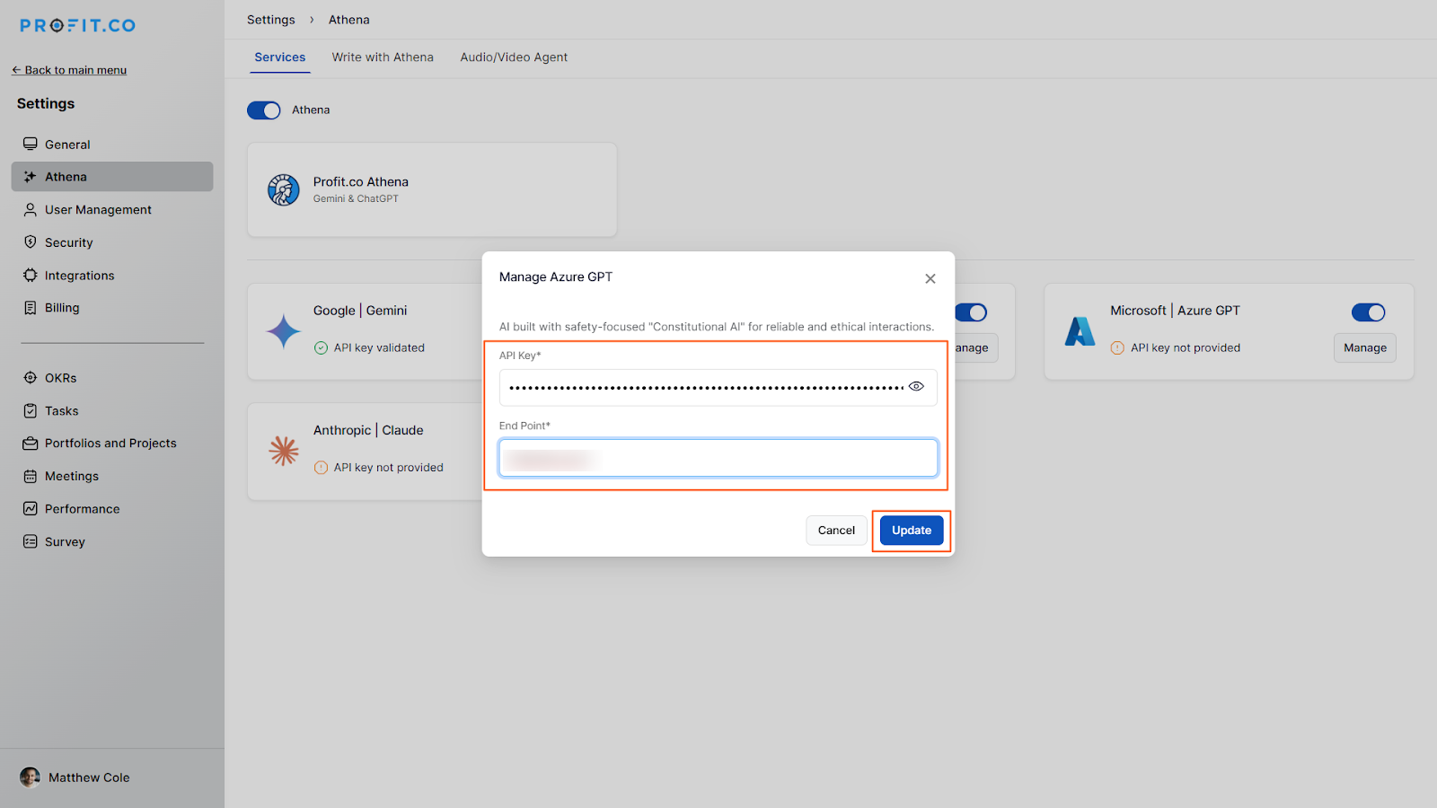Click Matthew Cole's avatar picture
Screen dimensions: 1437x808
(31, 777)
